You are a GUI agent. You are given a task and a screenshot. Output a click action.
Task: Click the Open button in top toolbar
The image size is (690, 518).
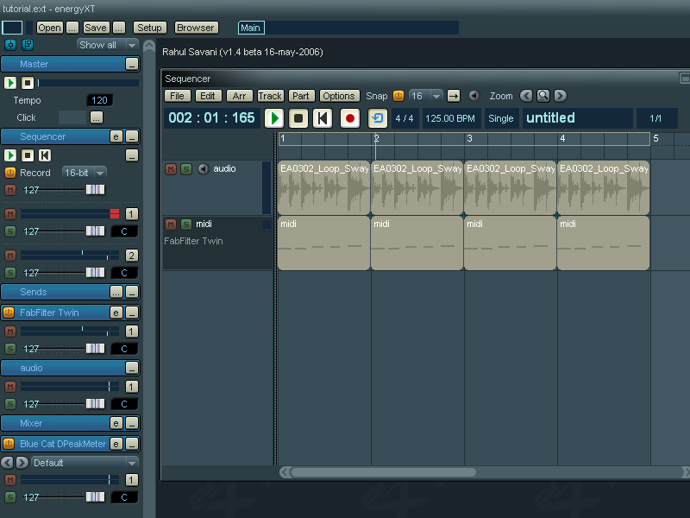click(49, 28)
